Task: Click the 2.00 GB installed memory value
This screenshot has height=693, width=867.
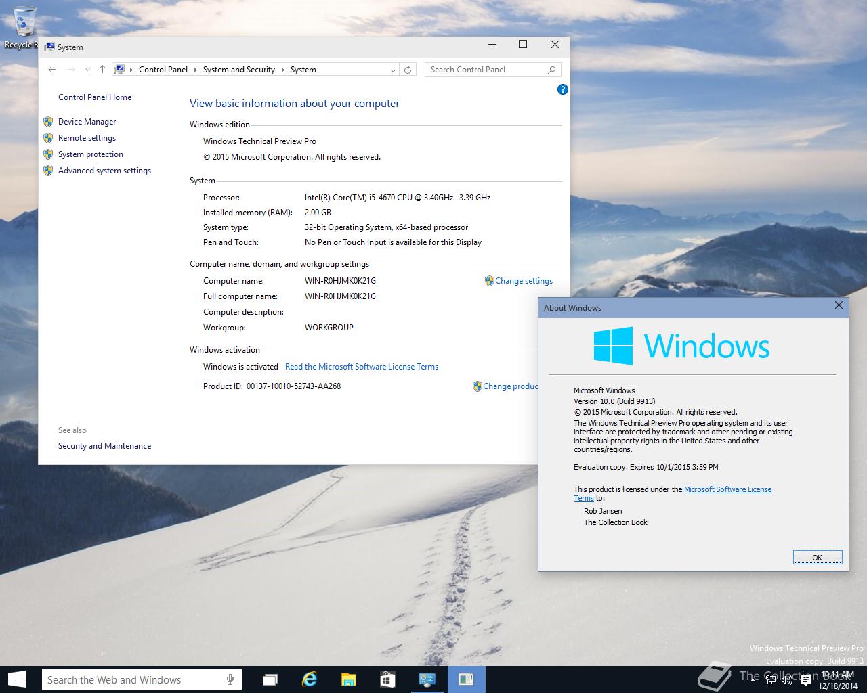Action: 318,213
